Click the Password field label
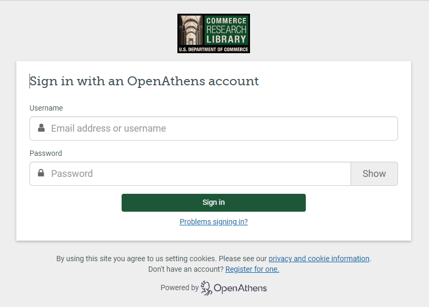The image size is (429, 307). (46, 153)
